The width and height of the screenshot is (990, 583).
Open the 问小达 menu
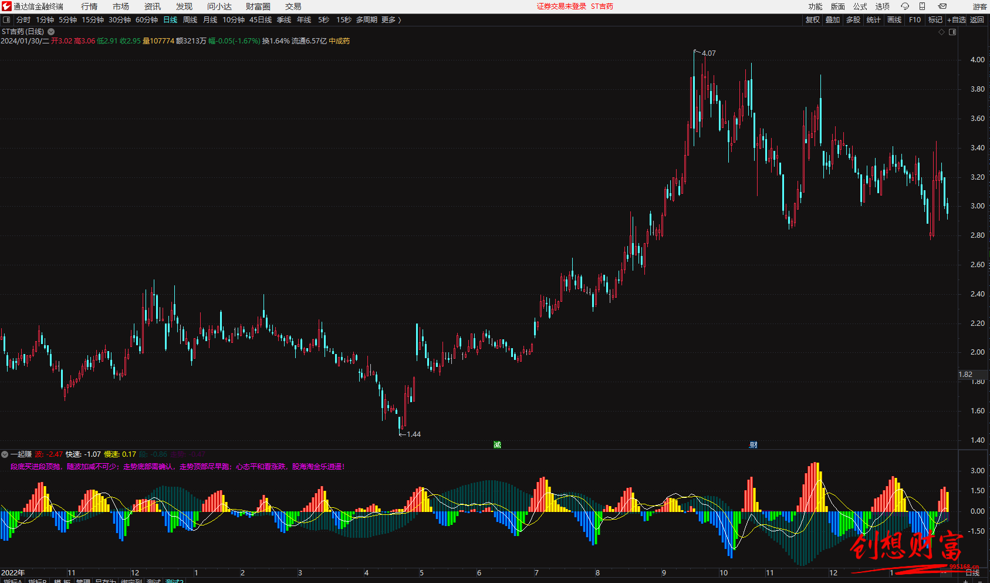tap(219, 6)
